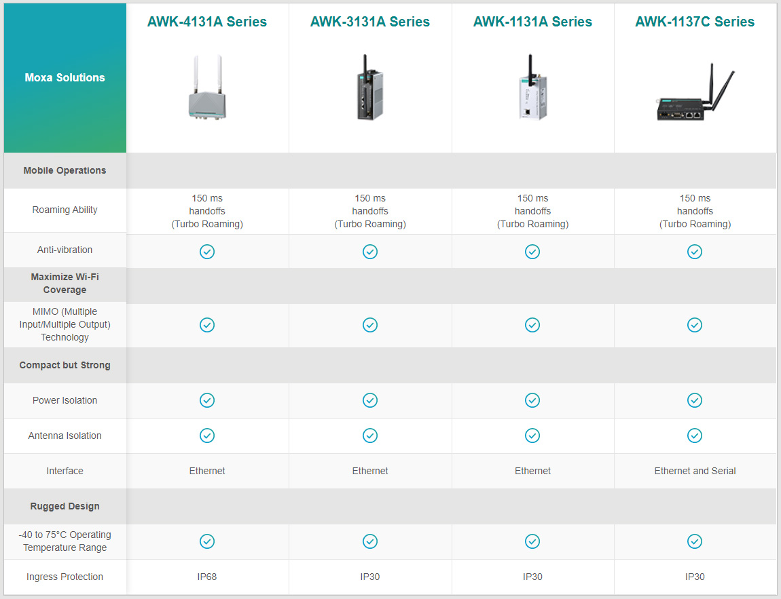The height and width of the screenshot is (599, 781).
Task: Click temperature range checkmark for AWK-1137C
Action: [x=695, y=541]
